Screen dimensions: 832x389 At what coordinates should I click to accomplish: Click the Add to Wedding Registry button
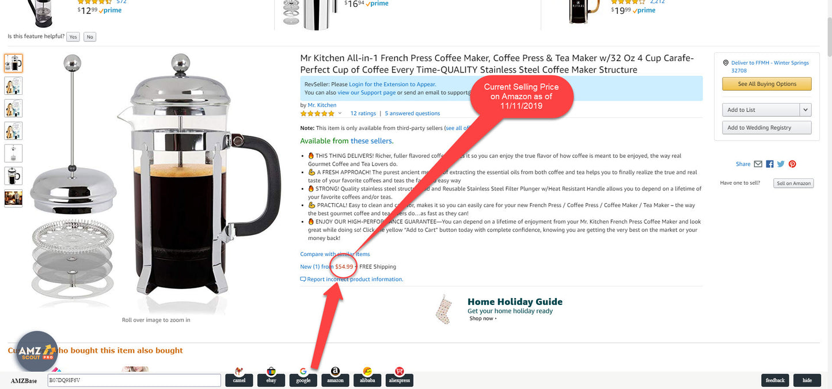coord(767,128)
